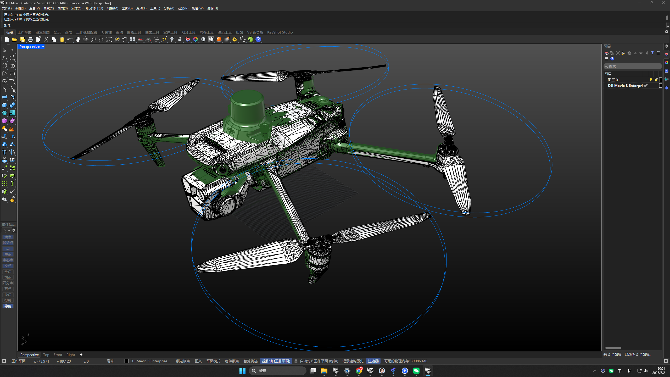
Task: Select the Boolean union tool
Action: [x=12, y=105]
